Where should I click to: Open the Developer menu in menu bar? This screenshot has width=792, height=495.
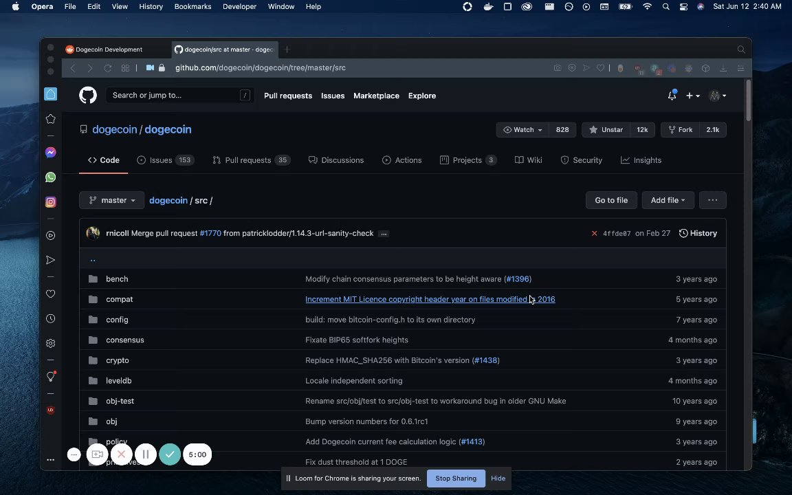point(239,7)
